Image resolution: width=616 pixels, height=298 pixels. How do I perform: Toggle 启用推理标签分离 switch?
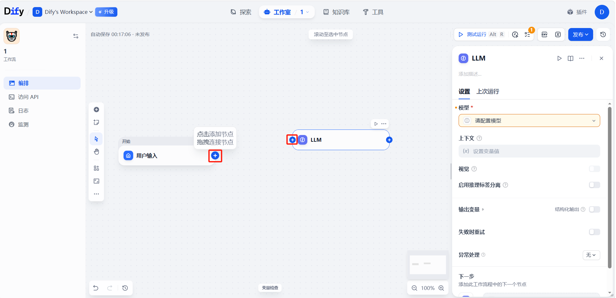click(594, 185)
